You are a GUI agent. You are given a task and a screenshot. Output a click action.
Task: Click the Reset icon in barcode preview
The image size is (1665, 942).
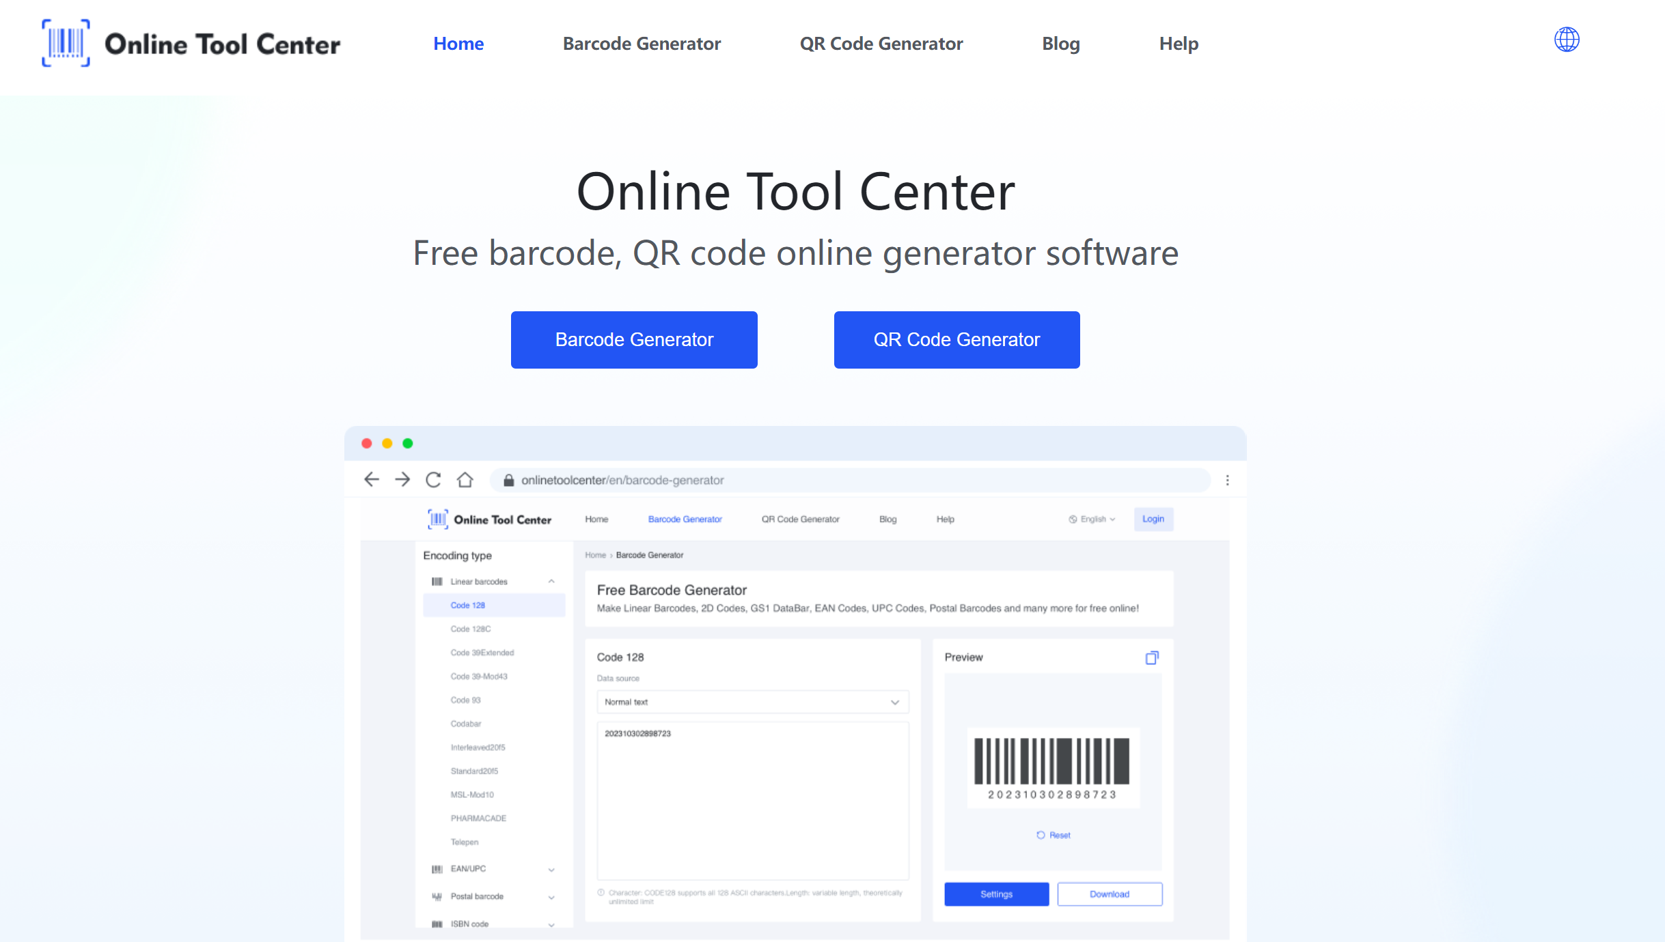[1041, 836]
